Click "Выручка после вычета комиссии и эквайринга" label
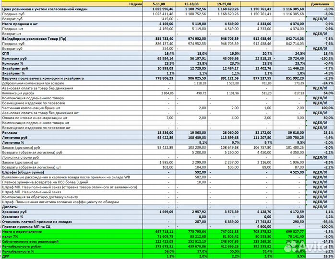335x259 pixels. [x=43, y=78]
